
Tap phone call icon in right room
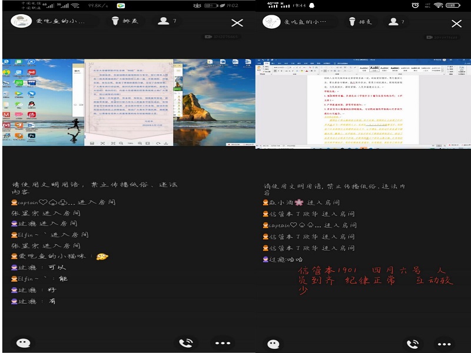tap(413, 344)
